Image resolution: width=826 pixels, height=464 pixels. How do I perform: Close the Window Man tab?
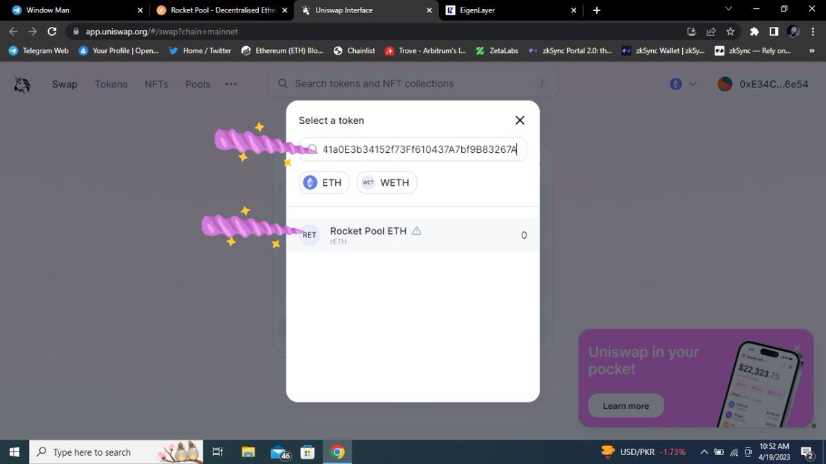[x=140, y=10]
